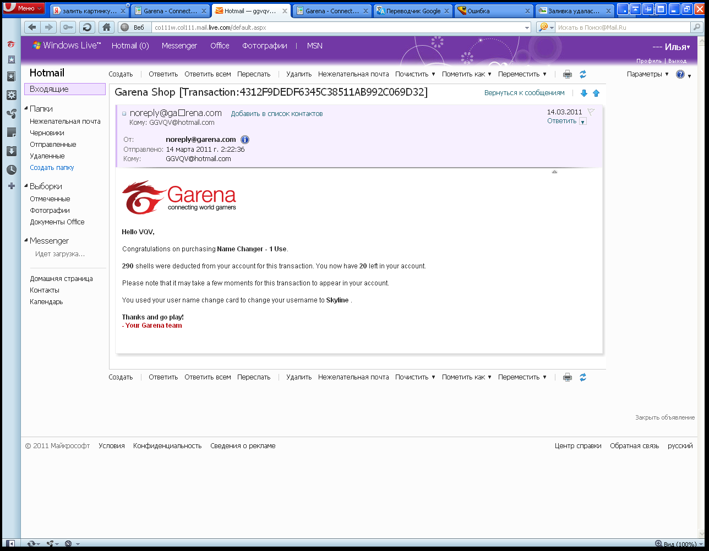Open the Профиль link
This screenshot has height=551, width=709.
(x=649, y=61)
